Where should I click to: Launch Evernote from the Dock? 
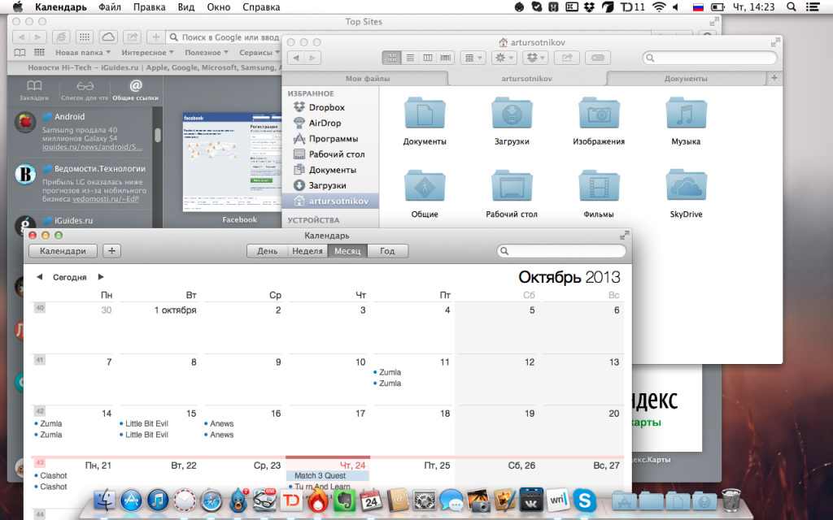[x=344, y=500]
